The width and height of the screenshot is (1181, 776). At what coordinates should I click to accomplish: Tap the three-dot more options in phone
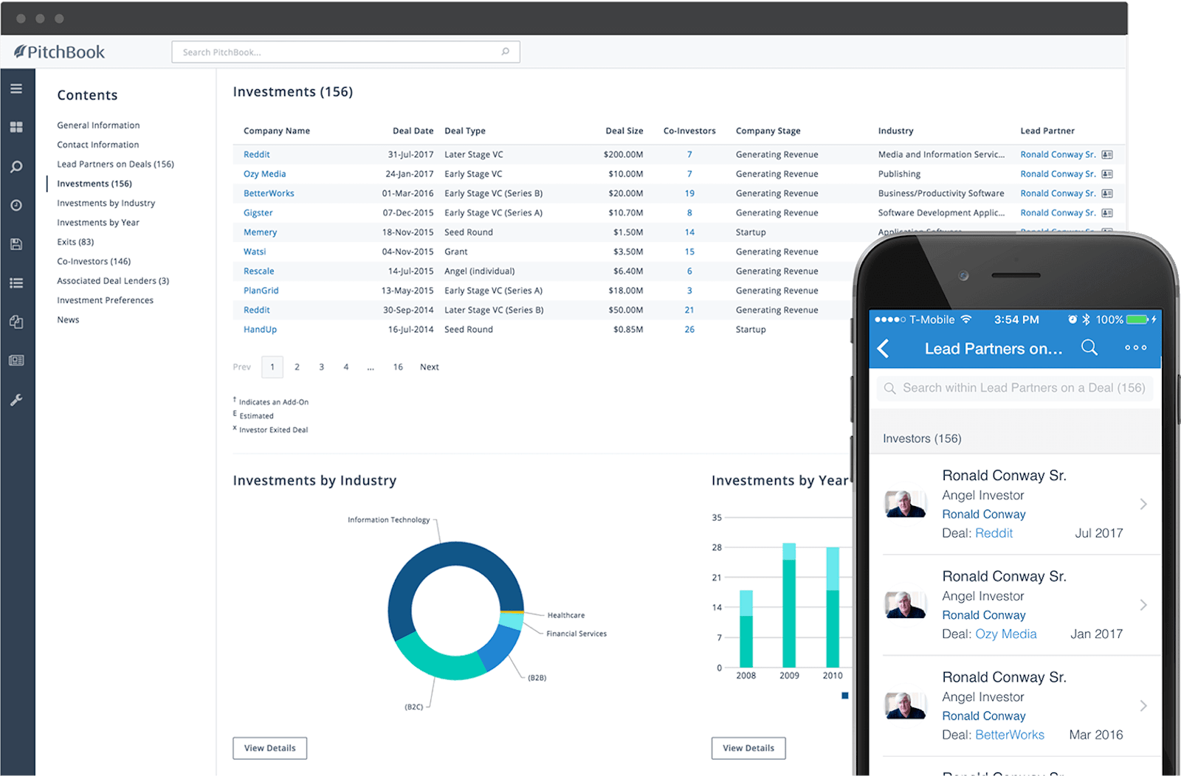[1136, 347]
